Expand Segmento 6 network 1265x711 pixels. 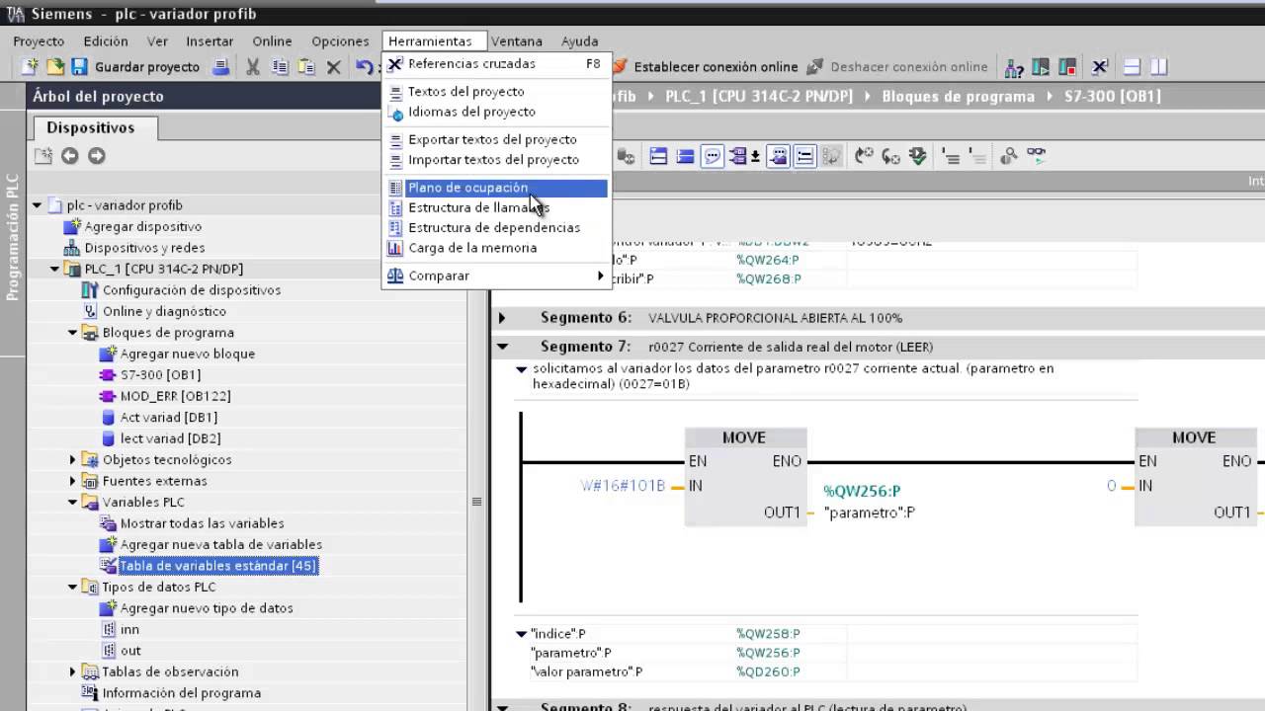(x=502, y=318)
